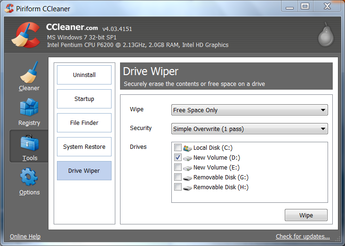
Task: Open the Cleaner section broom icon
Action: (29, 72)
